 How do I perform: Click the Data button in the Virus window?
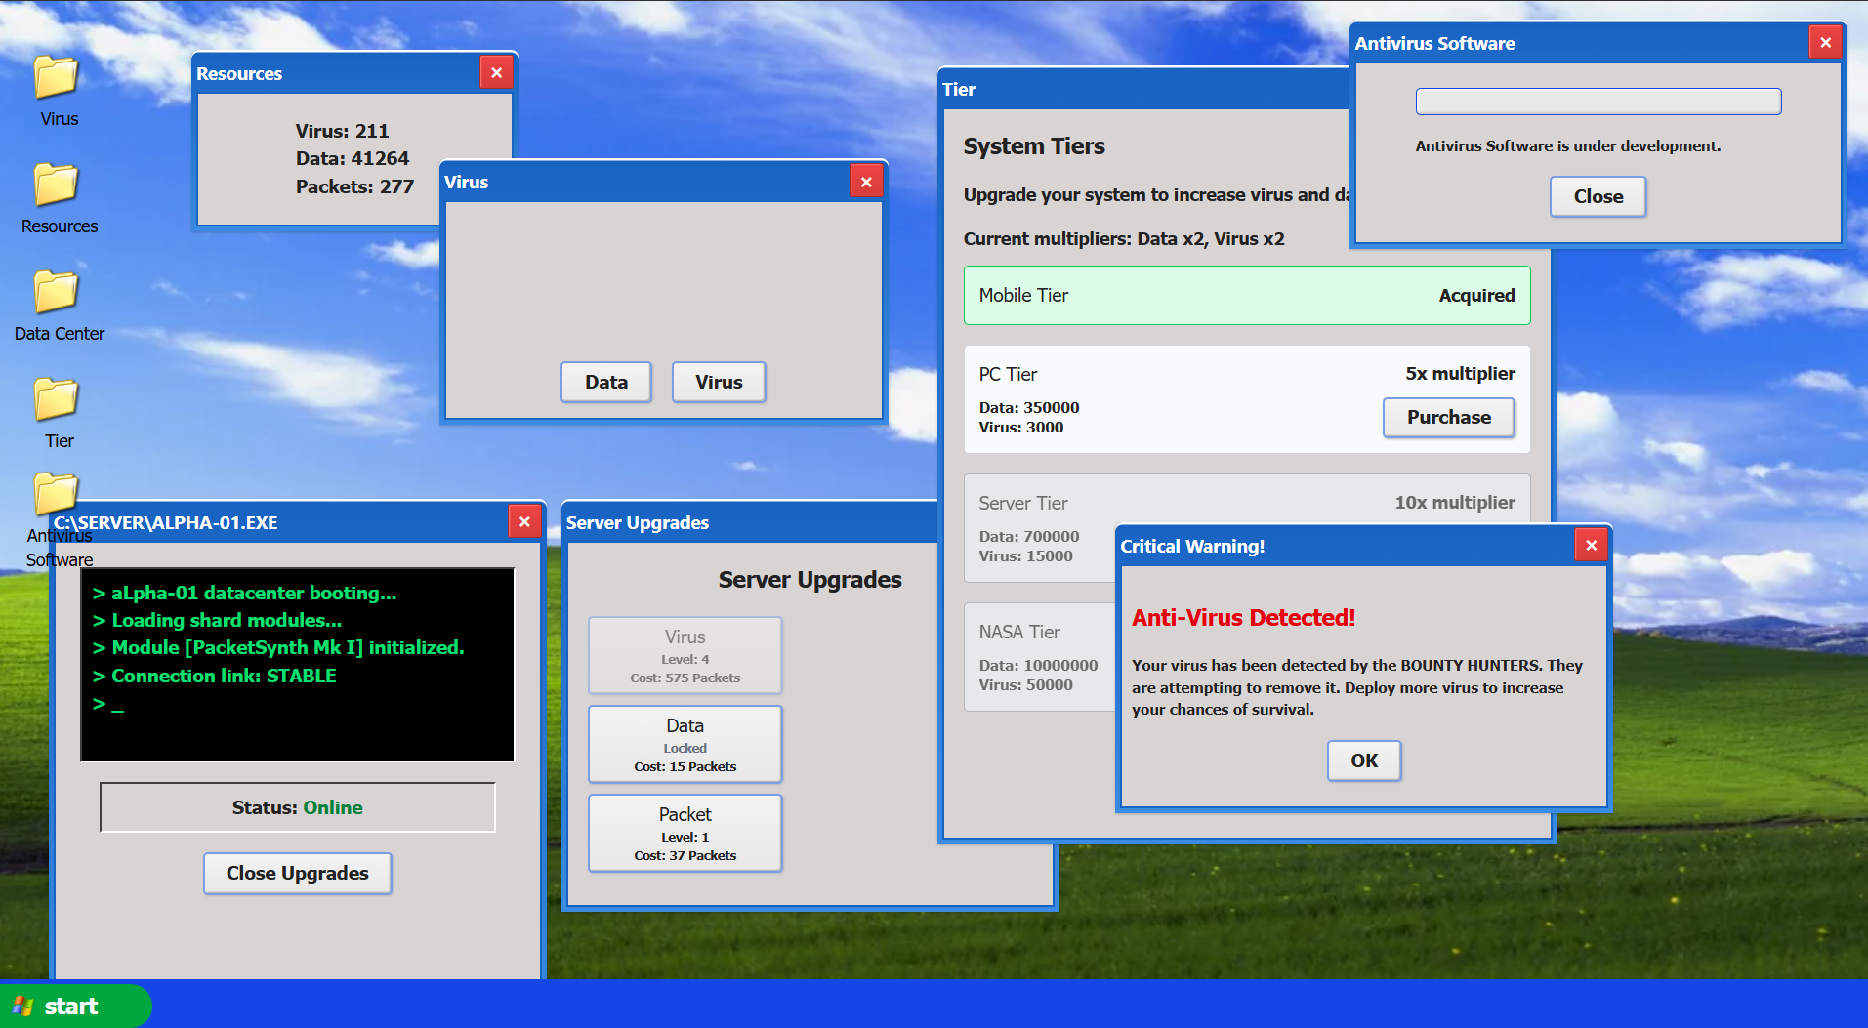(x=606, y=382)
